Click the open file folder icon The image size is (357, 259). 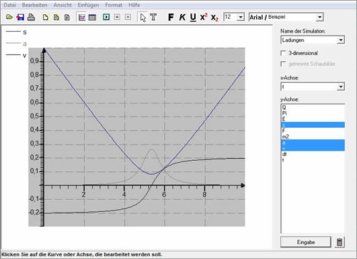[x=9, y=17]
